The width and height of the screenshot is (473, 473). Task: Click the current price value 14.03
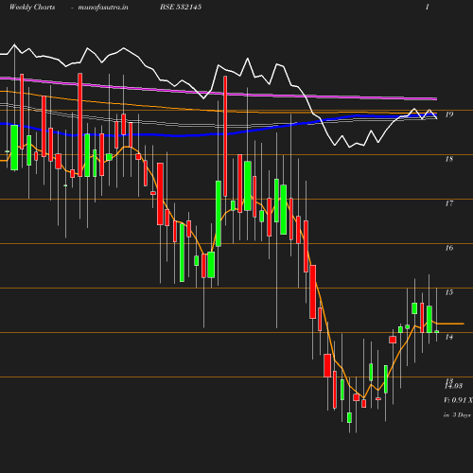pos(454,386)
